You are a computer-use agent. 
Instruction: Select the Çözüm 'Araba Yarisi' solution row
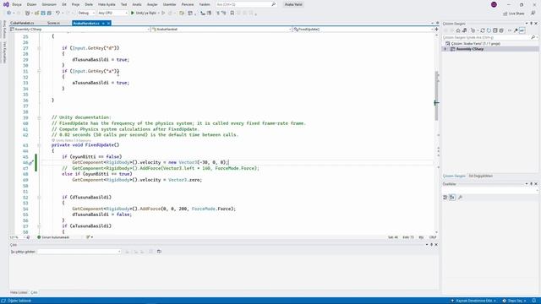click(490, 43)
